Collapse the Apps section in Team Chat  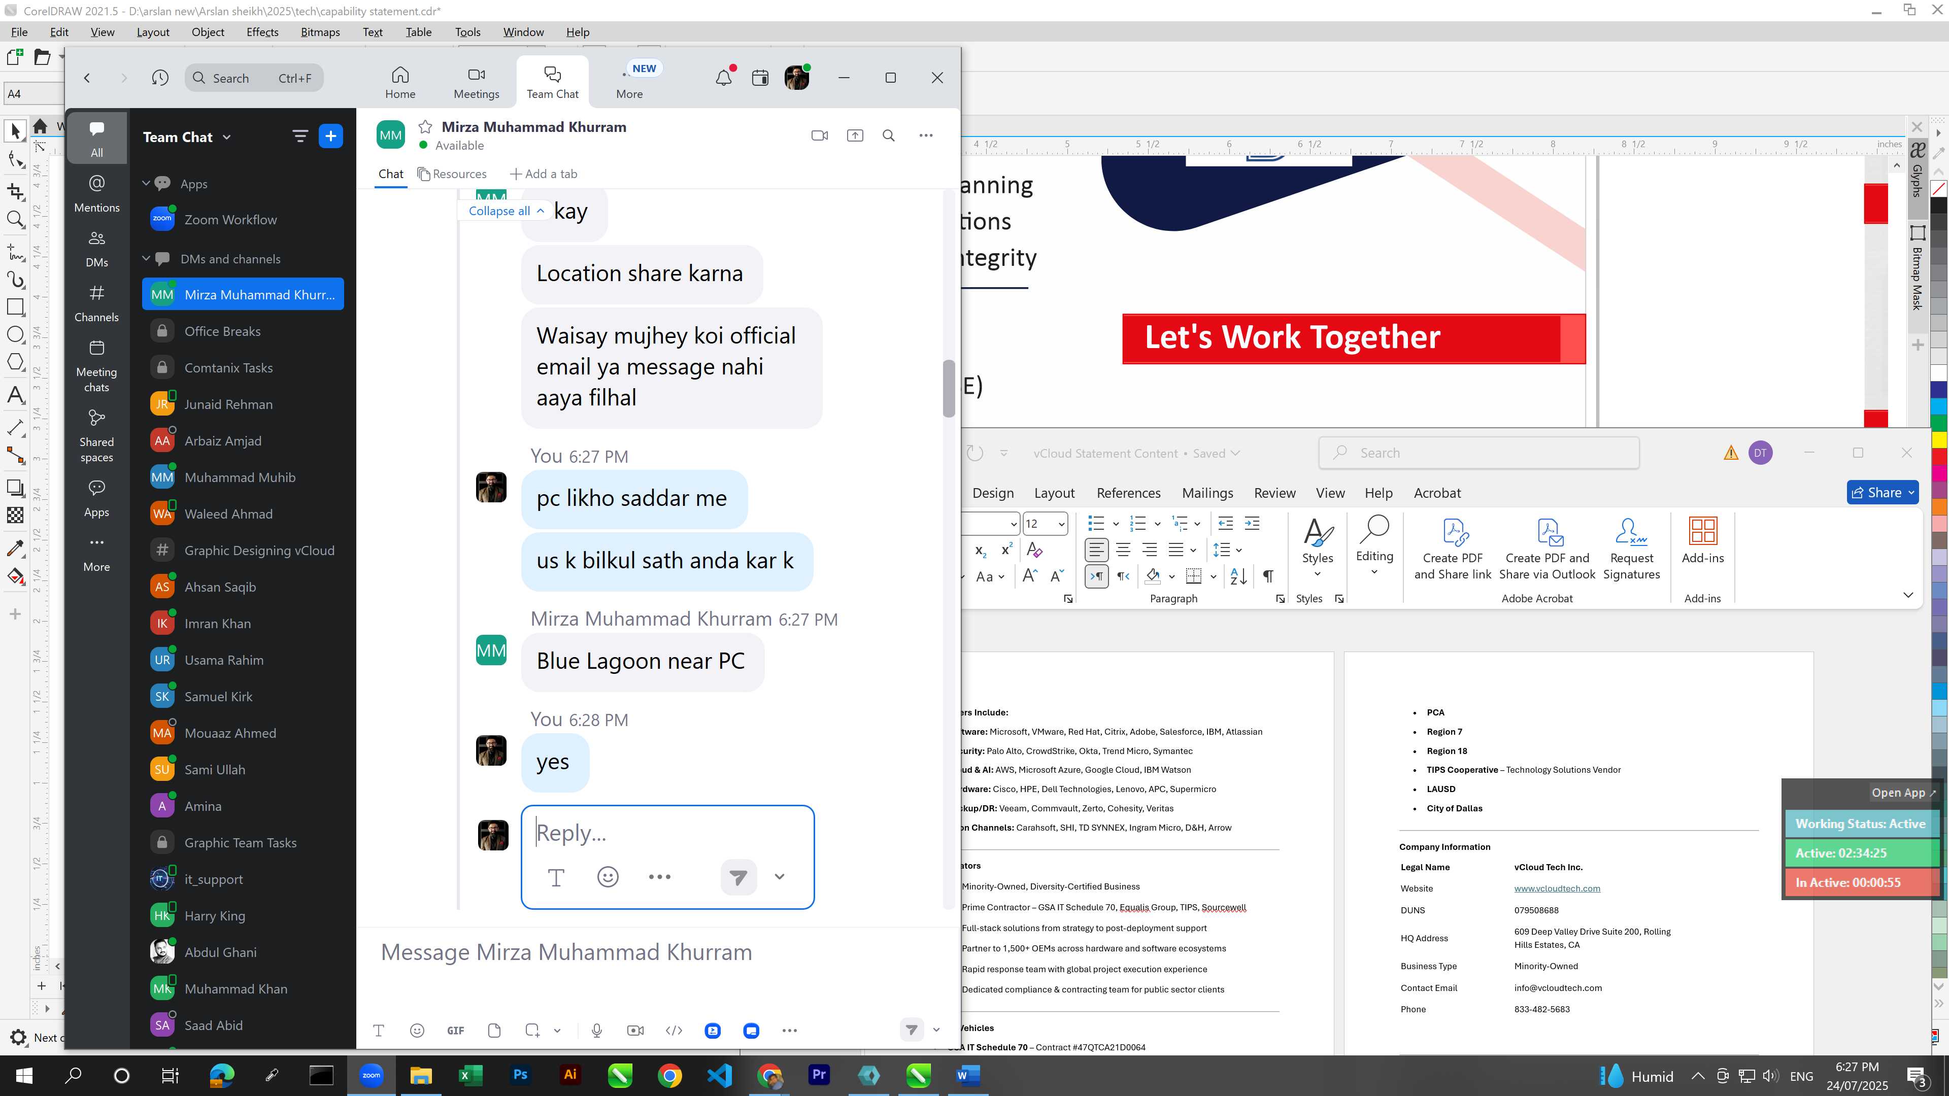point(146,183)
